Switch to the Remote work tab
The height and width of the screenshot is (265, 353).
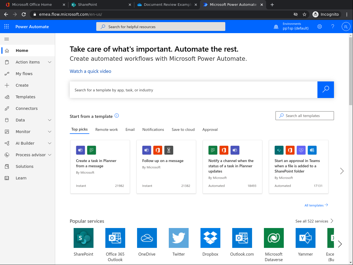[106, 129]
